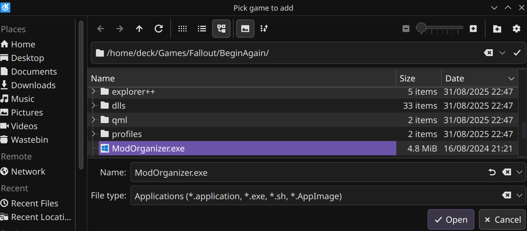Open Downloads in the Places panel
This screenshot has height=231, width=527.
coord(33,85)
